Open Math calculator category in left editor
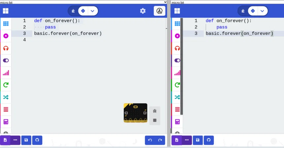 [6, 122]
